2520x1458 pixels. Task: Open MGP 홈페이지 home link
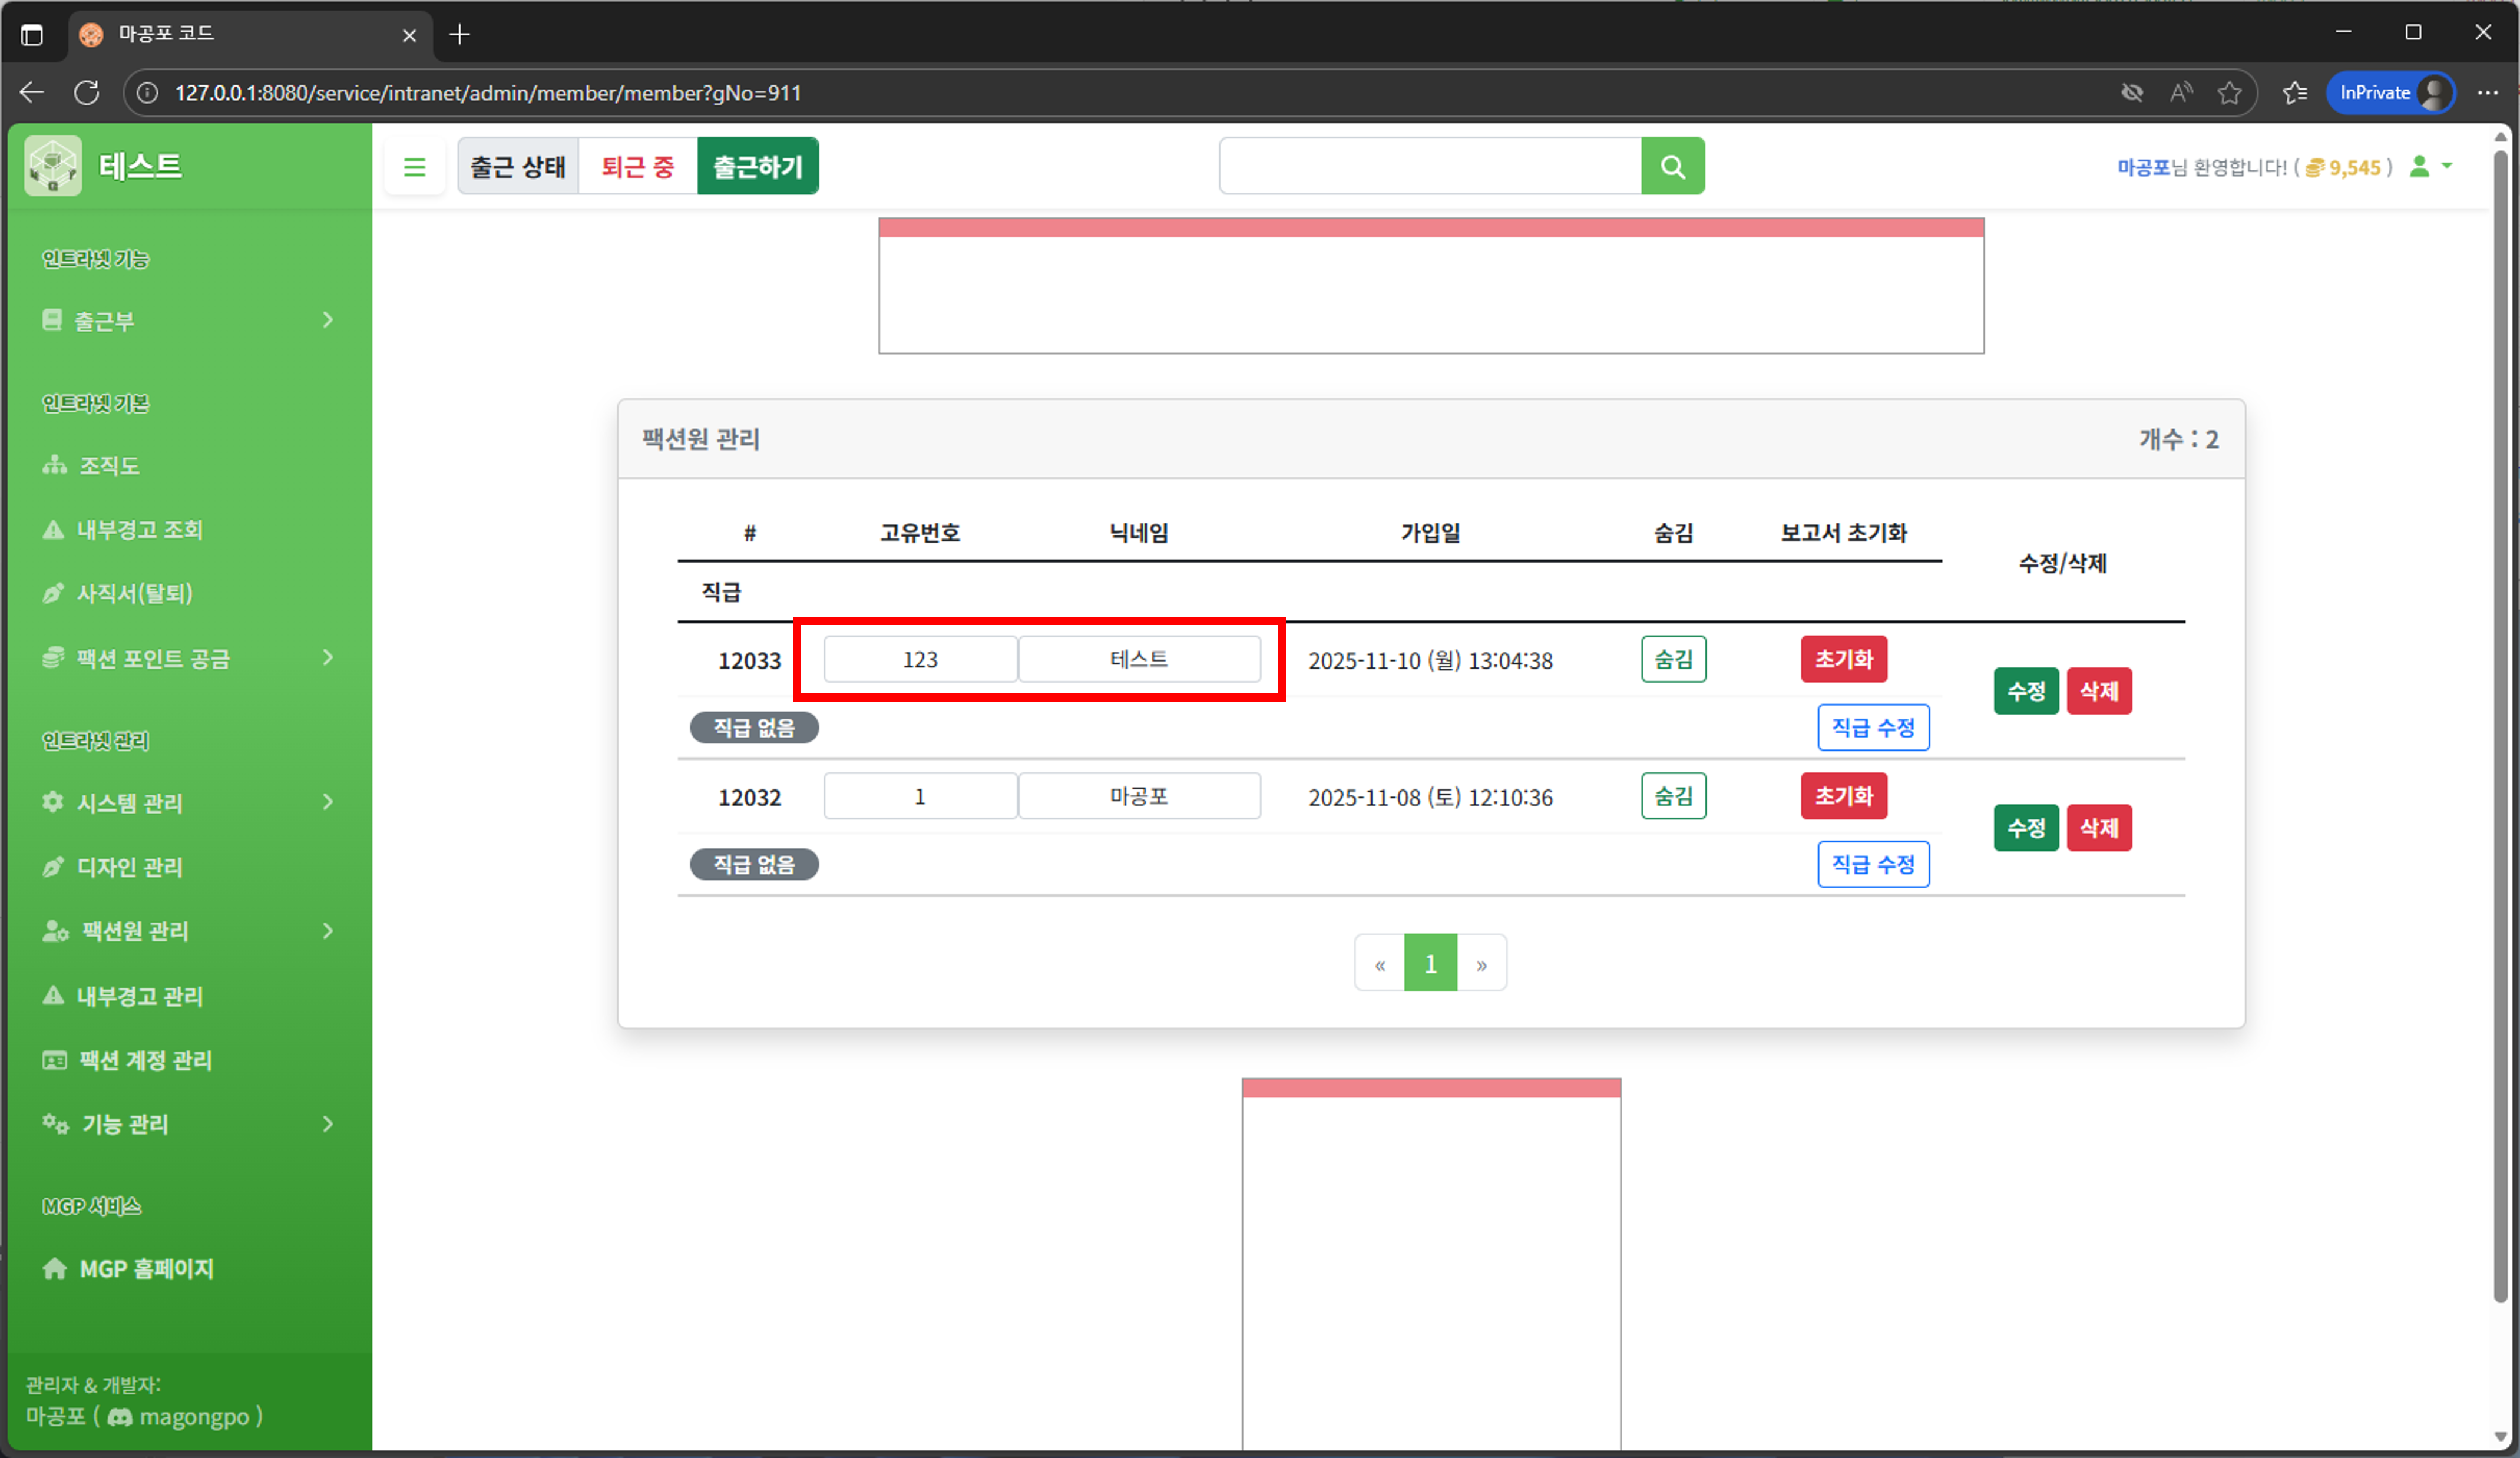pos(145,1269)
